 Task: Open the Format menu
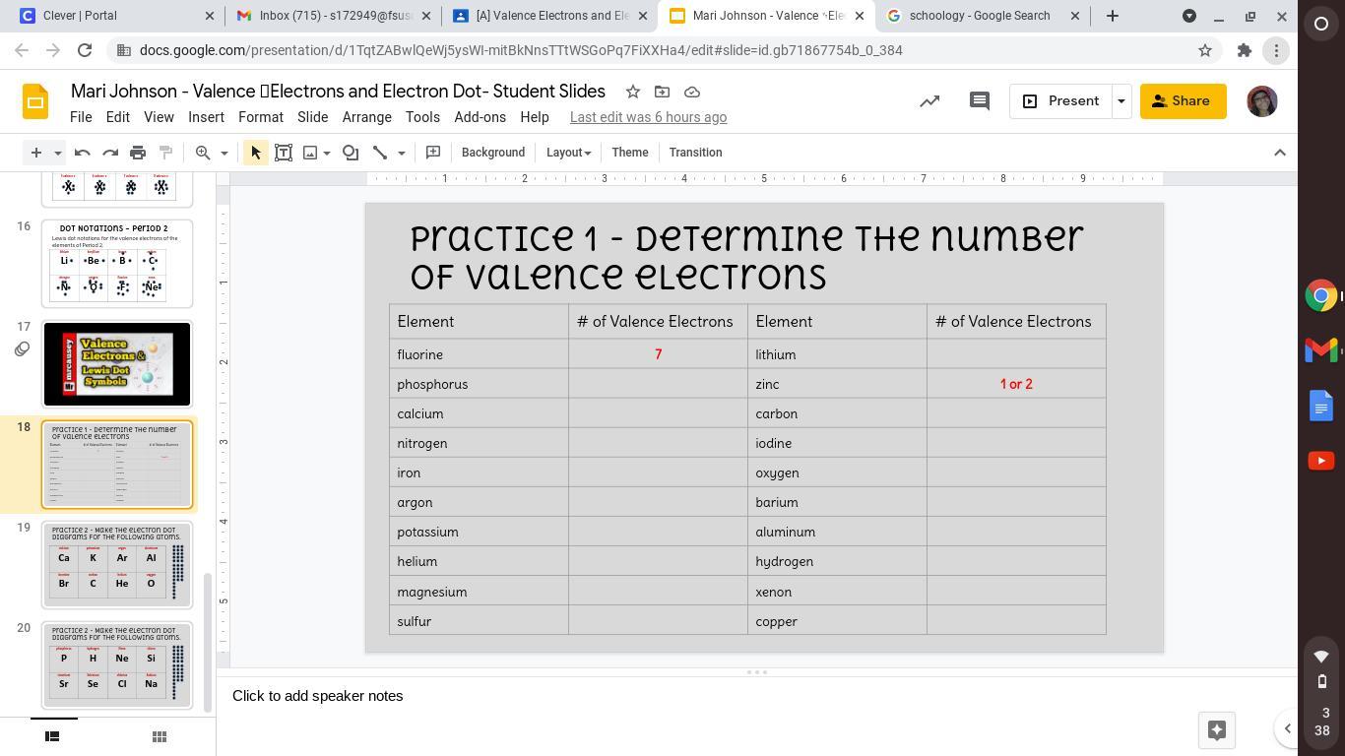click(x=261, y=117)
